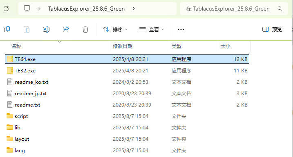Click the lib folder name
Image resolution: width=293 pixels, height=157 pixels.
pyautogui.click(x=18, y=127)
